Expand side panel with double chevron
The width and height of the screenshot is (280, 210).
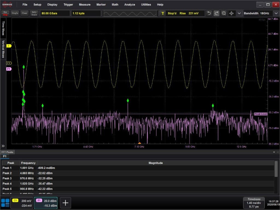[x=3, y=146]
